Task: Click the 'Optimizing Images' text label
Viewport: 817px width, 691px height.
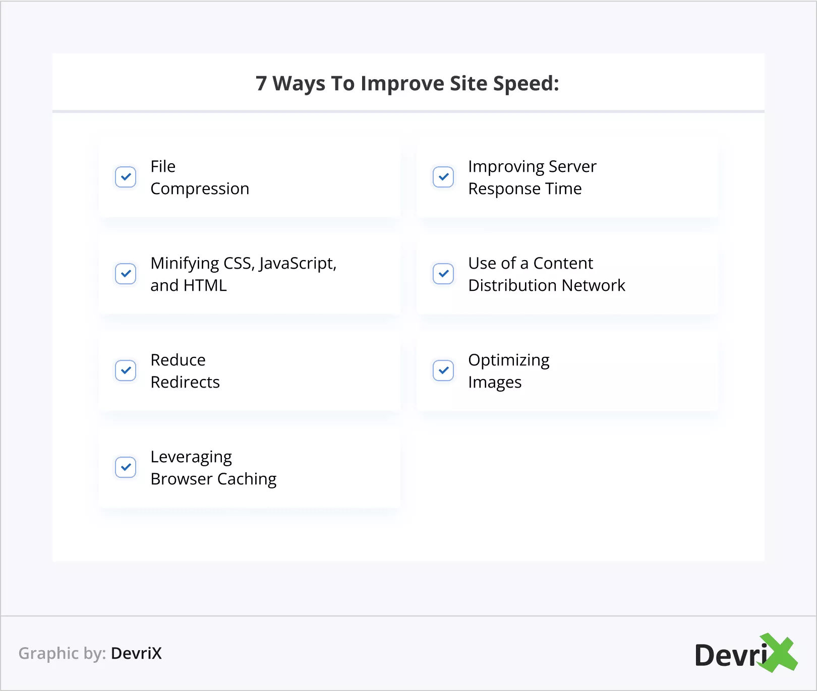Action: 508,371
